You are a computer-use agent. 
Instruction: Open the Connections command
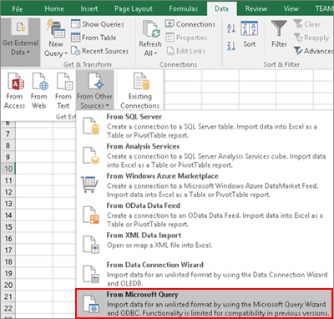pos(190,24)
